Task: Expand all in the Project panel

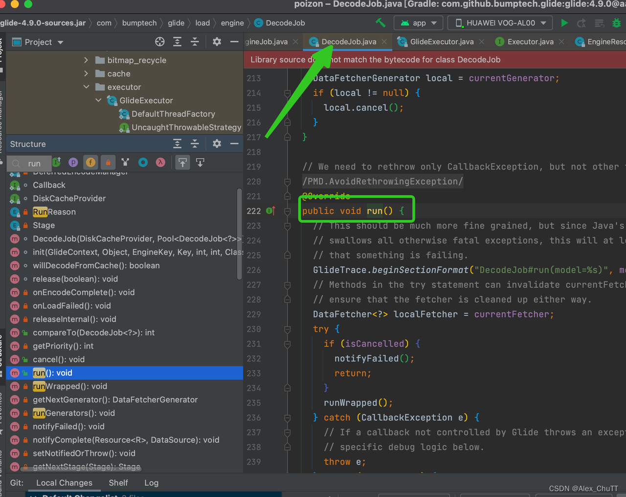Action: pos(178,42)
